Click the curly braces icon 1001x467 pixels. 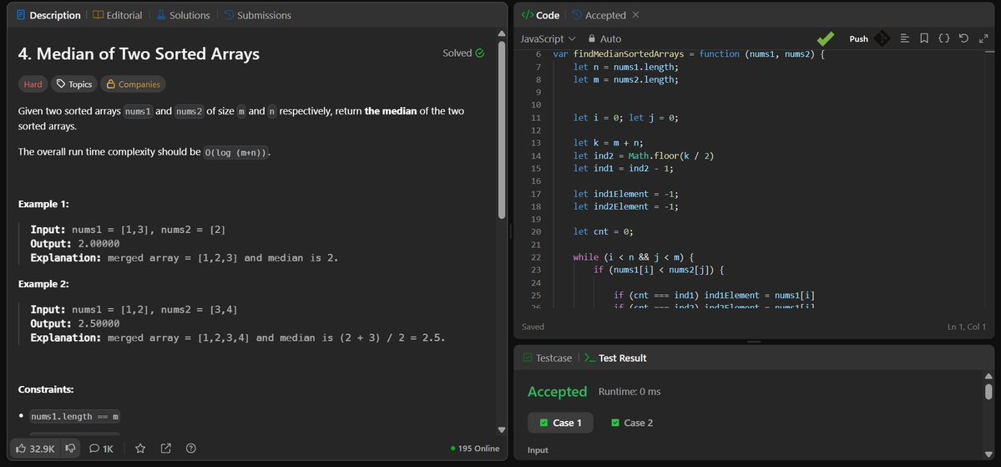[x=943, y=38]
